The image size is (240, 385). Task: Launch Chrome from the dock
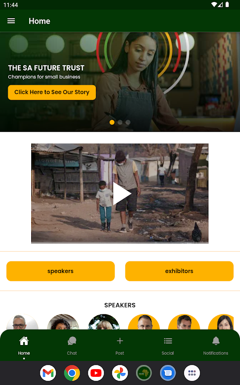72,373
